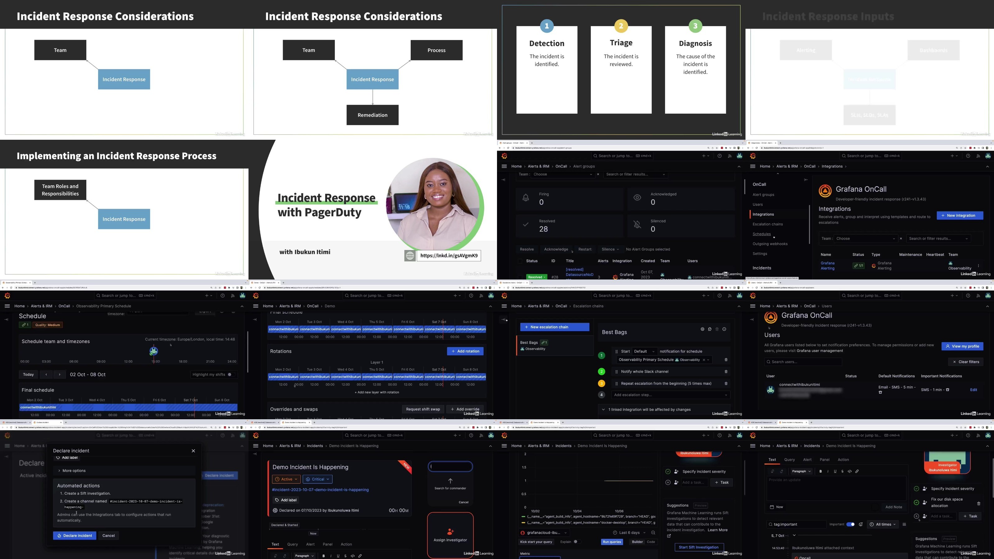
Task: Click info icon in Best Bags header
Action: [724, 329]
